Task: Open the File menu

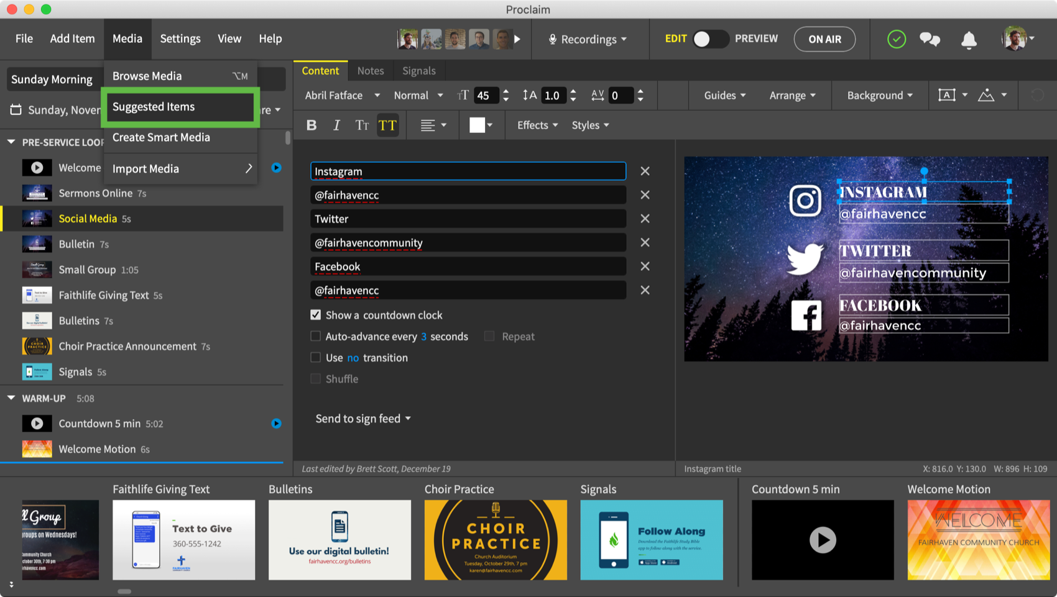Action: coord(24,39)
